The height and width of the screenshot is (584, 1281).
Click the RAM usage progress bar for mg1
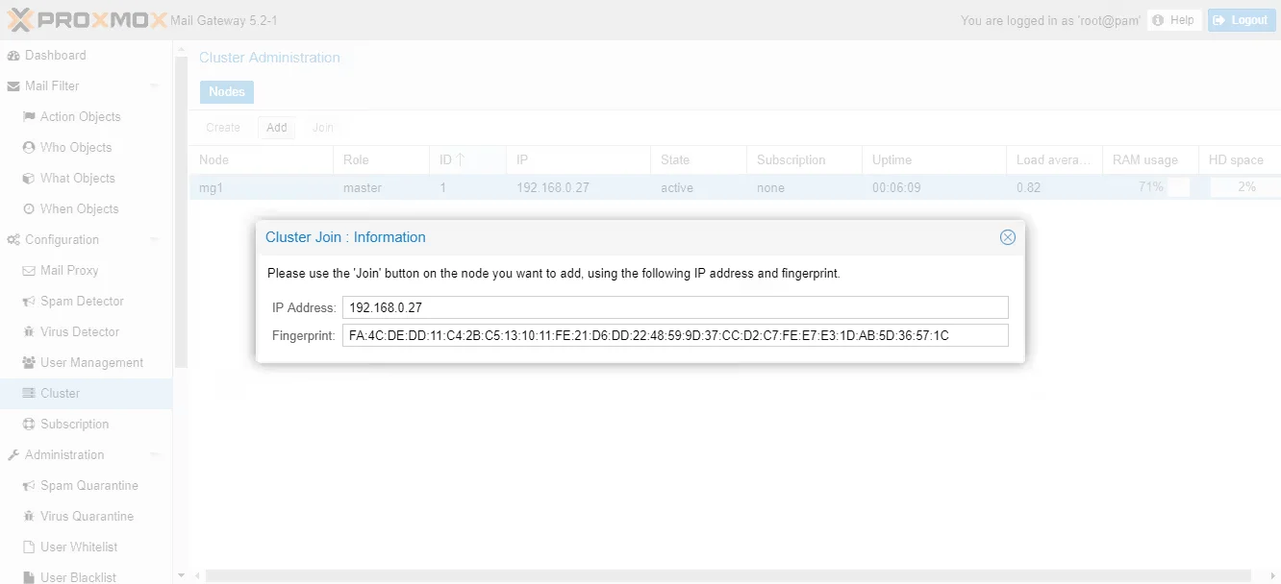(x=1149, y=187)
